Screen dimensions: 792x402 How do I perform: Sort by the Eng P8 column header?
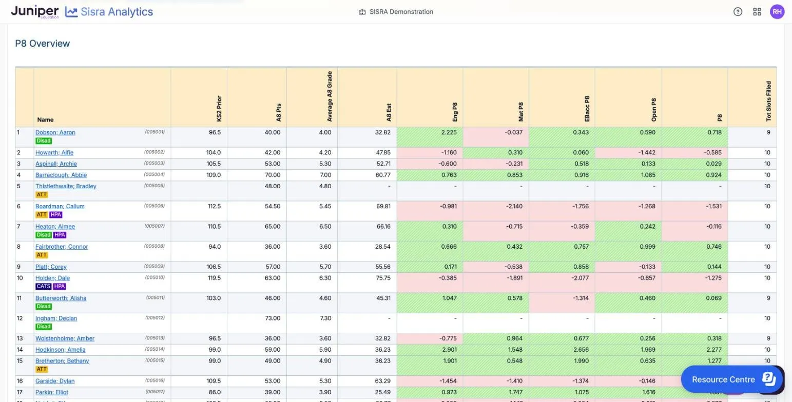[x=455, y=112]
